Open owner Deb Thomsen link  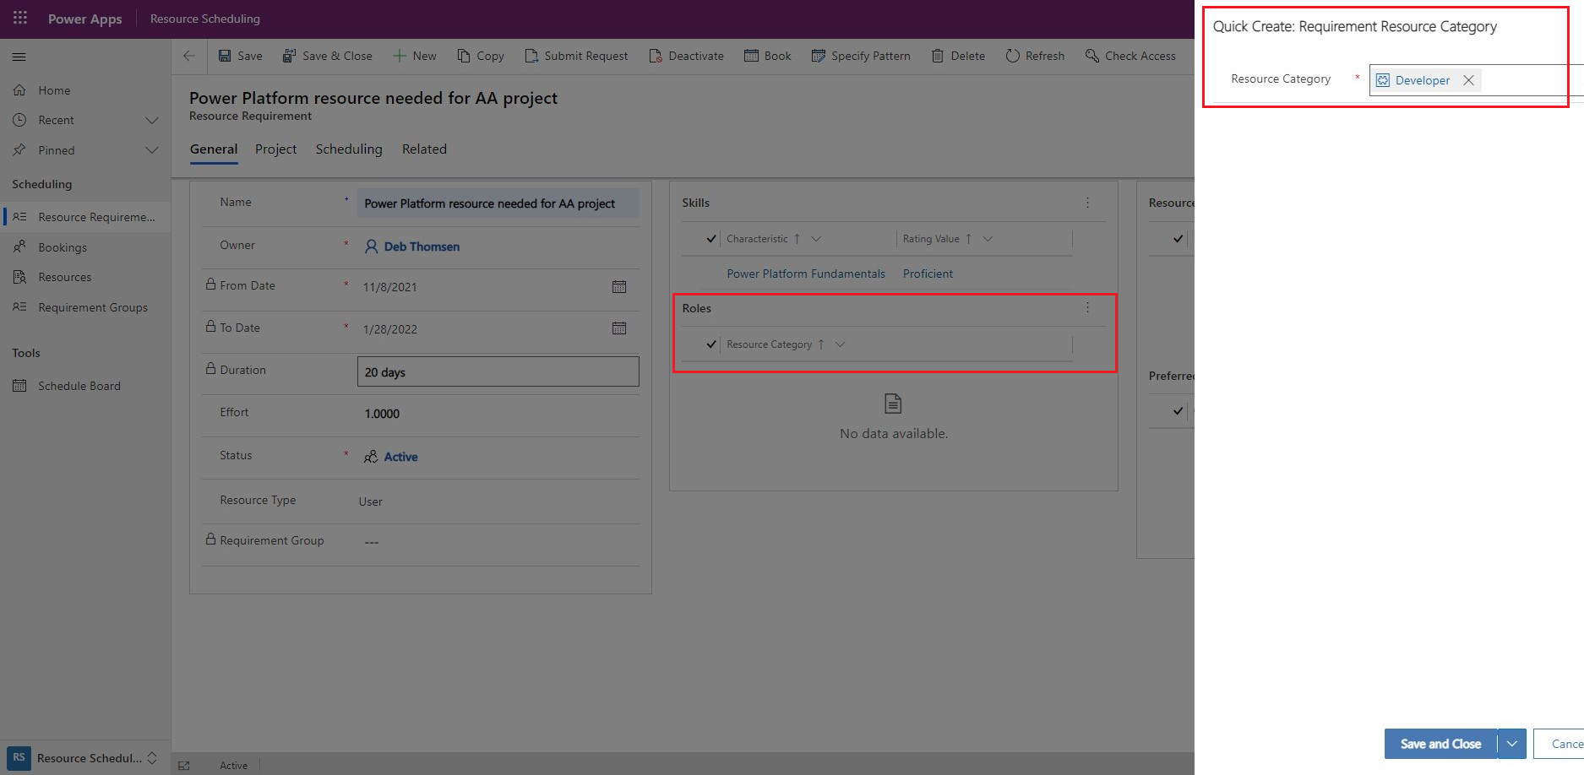(x=422, y=247)
